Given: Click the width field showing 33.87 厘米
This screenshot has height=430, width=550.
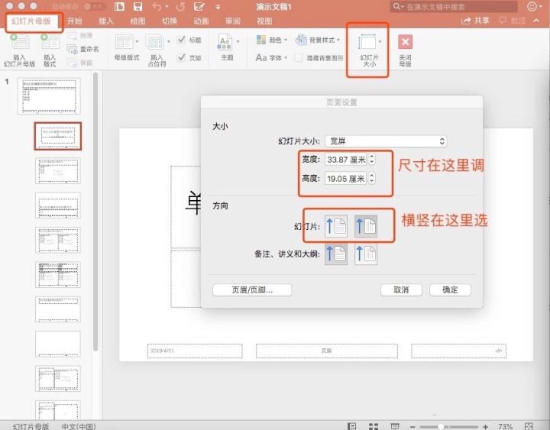Looking at the screenshot, I should click(345, 160).
